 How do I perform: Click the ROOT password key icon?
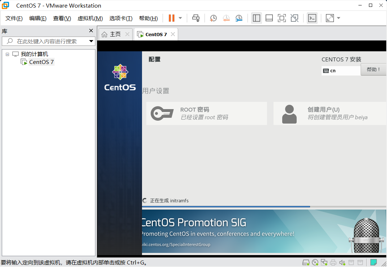[162, 113]
